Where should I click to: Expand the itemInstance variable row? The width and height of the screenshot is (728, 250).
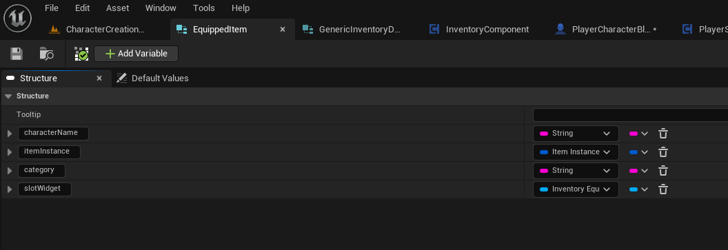pyautogui.click(x=10, y=152)
